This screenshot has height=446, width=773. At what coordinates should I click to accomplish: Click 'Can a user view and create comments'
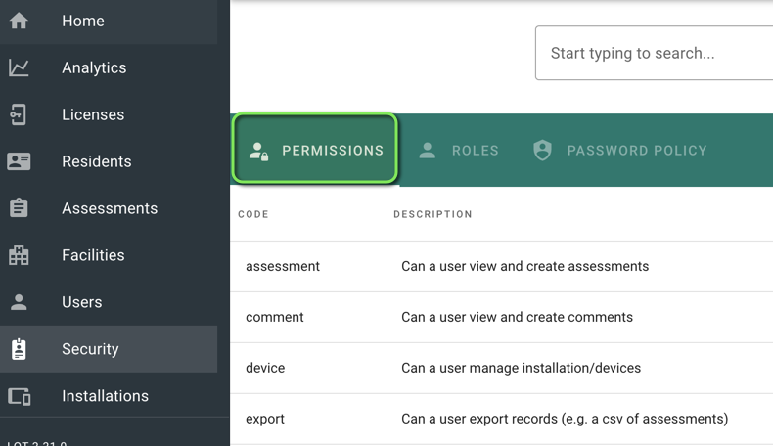[x=518, y=317]
